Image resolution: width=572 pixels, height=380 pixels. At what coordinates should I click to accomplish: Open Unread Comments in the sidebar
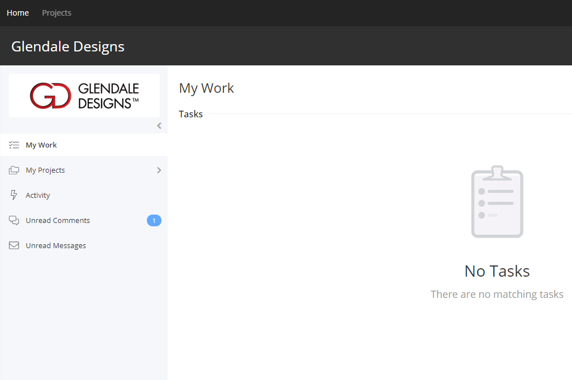84,221
